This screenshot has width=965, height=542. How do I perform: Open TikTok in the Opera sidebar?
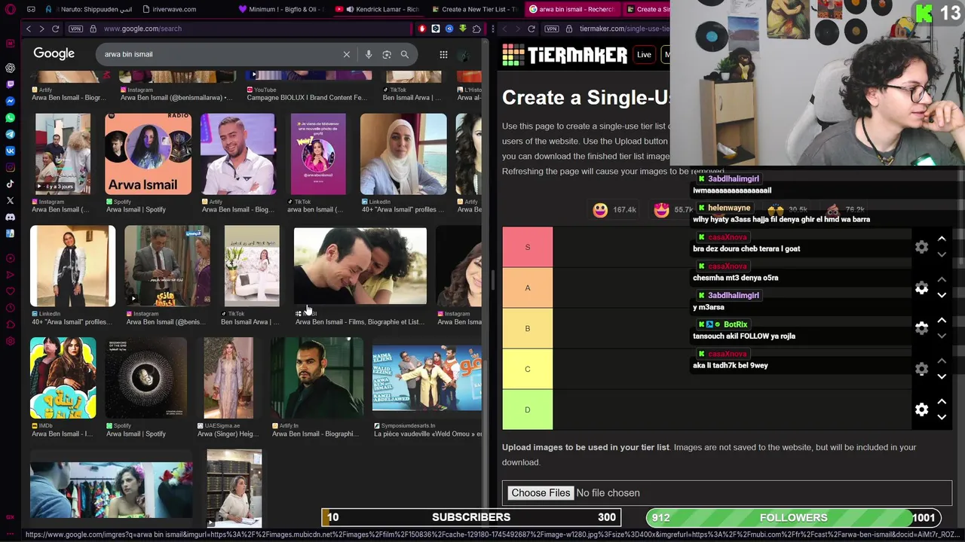coord(10,184)
